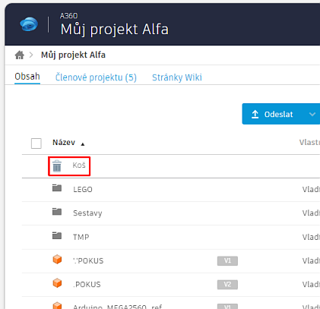Open the LEGO folder icon
The width and height of the screenshot is (320, 309).
click(x=57, y=188)
